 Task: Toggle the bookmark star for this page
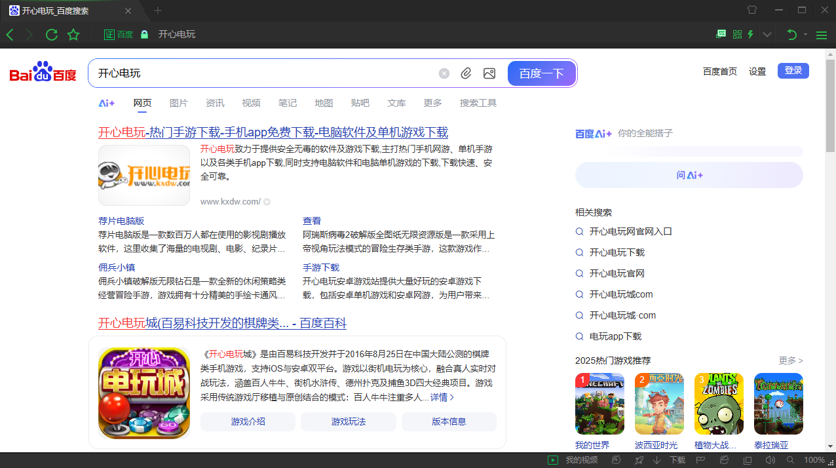click(73, 34)
